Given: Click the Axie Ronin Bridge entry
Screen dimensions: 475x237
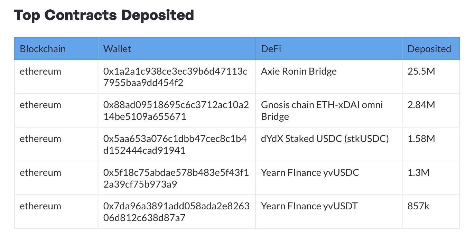Looking at the screenshot, I should tap(299, 72).
